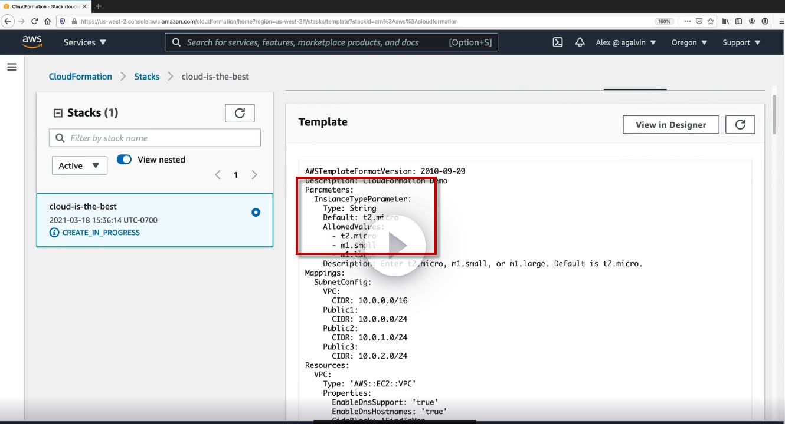
Task: Click the "EnableDnsSupport: 'true'" line
Action: pyautogui.click(x=385, y=402)
